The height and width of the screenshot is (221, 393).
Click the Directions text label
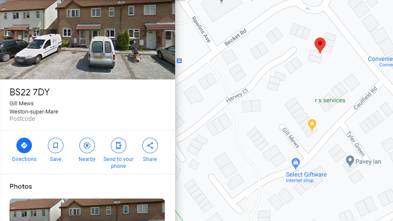click(24, 159)
